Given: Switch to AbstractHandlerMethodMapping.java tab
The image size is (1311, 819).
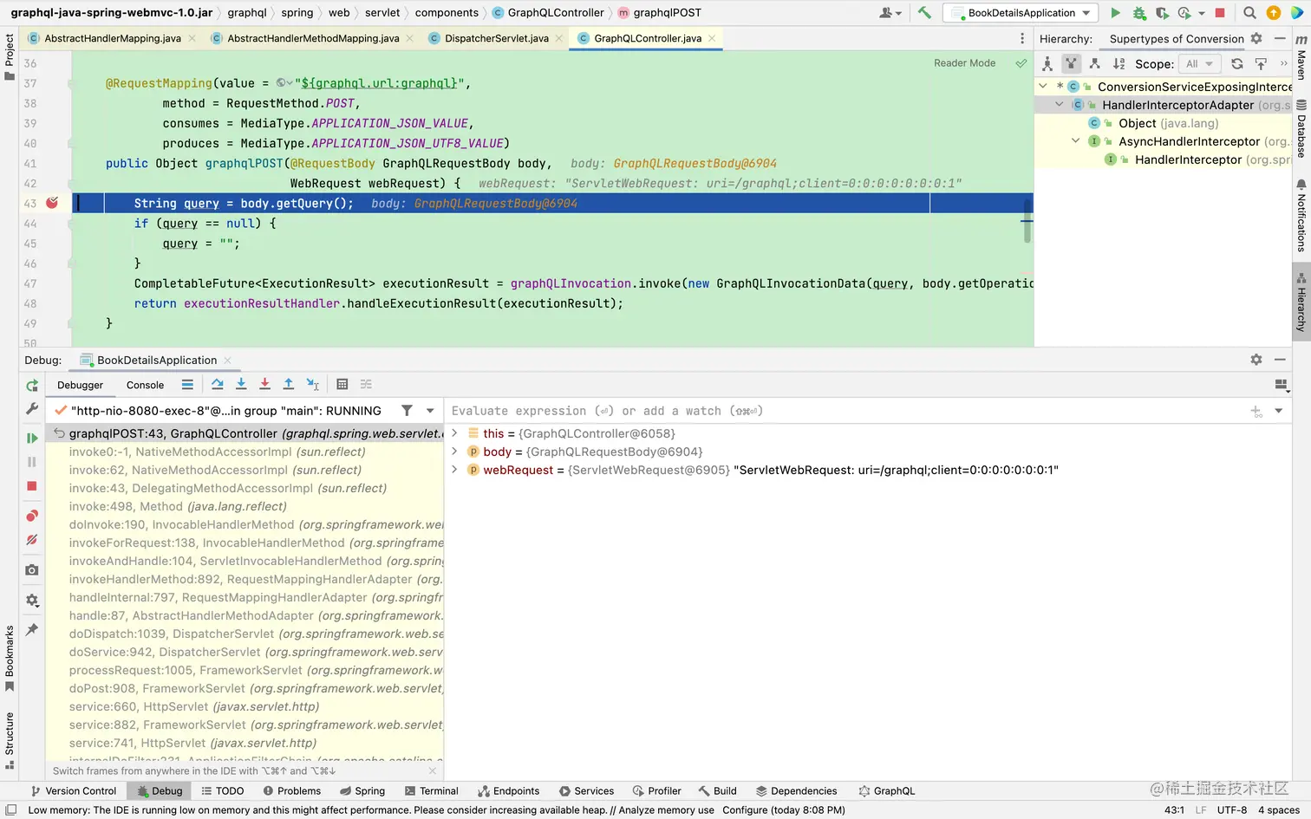Looking at the screenshot, I should coord(312,38).
